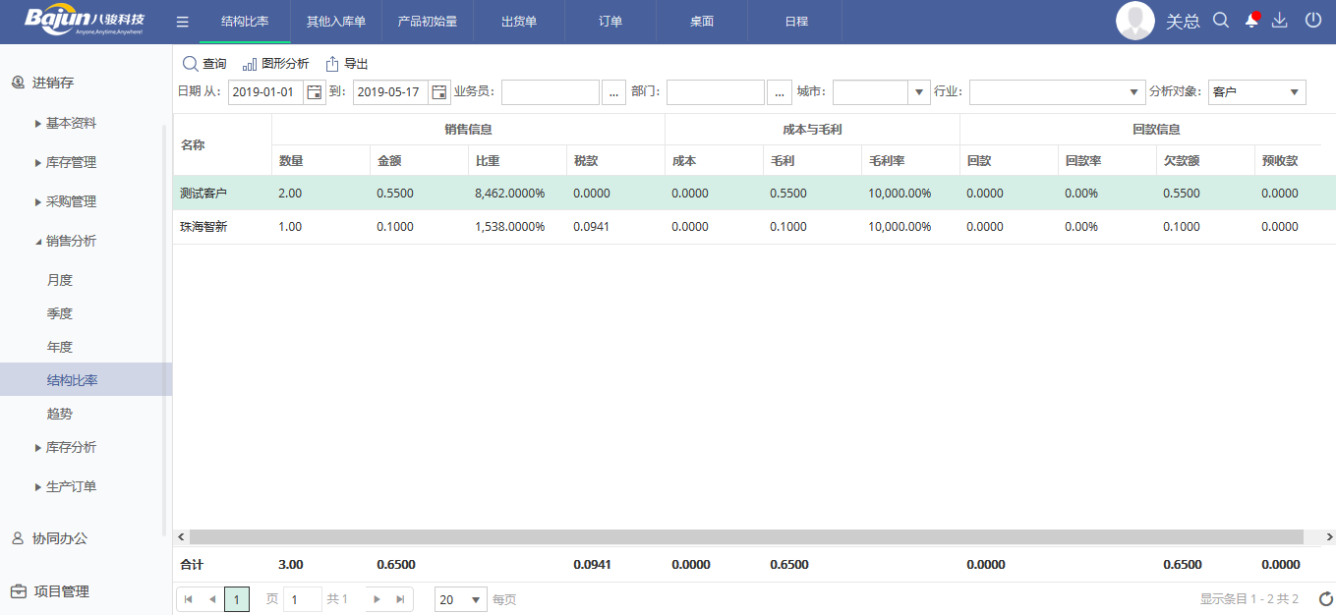This screenshot has height=615, width=1336.
Task: Click the 查询 button
Action: pyautogui.click(x=204, y=64)
